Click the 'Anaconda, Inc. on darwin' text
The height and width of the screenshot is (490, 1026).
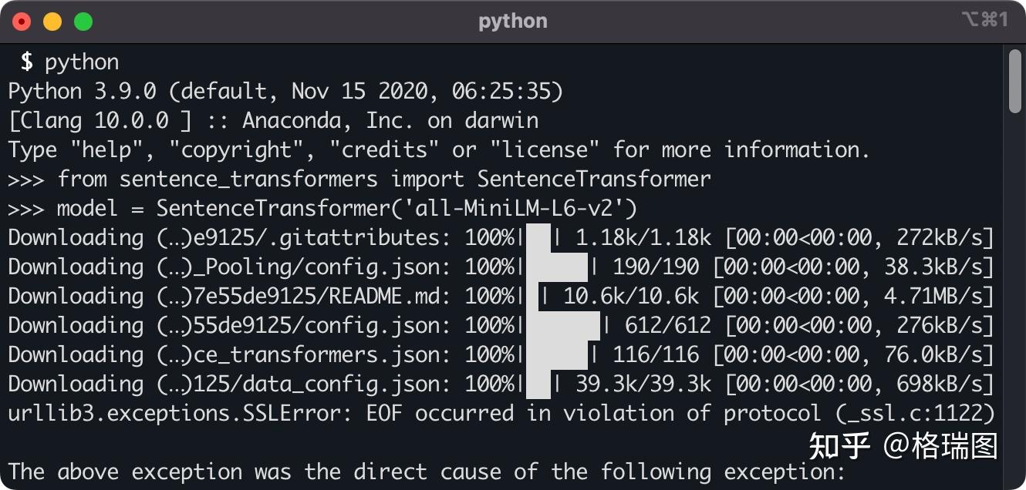(390, 120)
